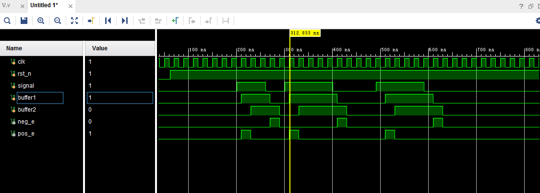The width and height of the screenshot is (540, 193).
Task: Click the first neg_e pulse in waveform
Action: (275, 123)
